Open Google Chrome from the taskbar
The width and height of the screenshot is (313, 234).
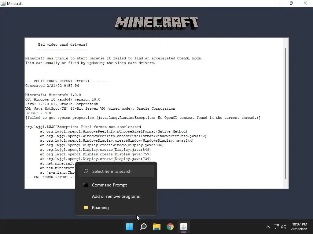pyautogui.click(x=170, y=227)
